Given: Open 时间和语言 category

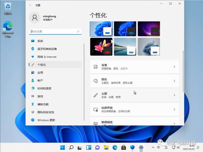Looking at the screenshot, I should [56, 88].
